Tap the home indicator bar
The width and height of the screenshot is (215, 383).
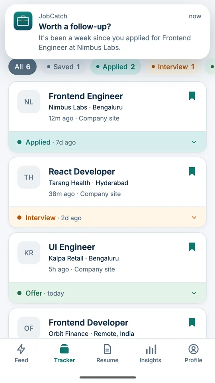[107, 377]
